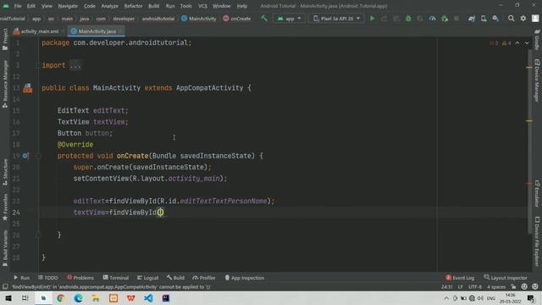The height and width of the screenshot is (305, 542).
Task: Collapse the onCreate method fold marker
Action: (39, 156)
